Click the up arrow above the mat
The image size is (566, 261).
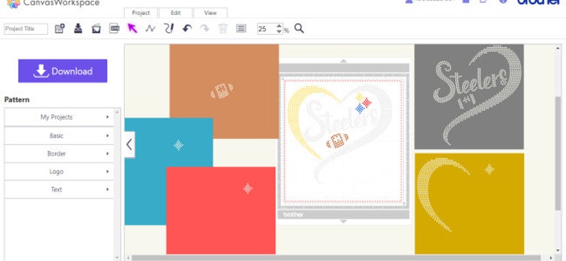(x=344, y=61)
